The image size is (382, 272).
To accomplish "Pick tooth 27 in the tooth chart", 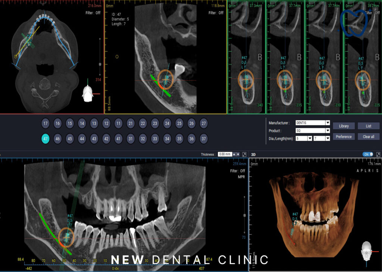I will (x=203, y=124).
